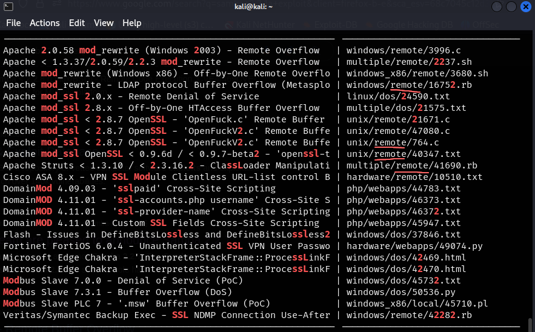Click the Modbus Slave 7.3.1 Buffer Overflow line
Screen dimensions: 535x332
(118, 293)
